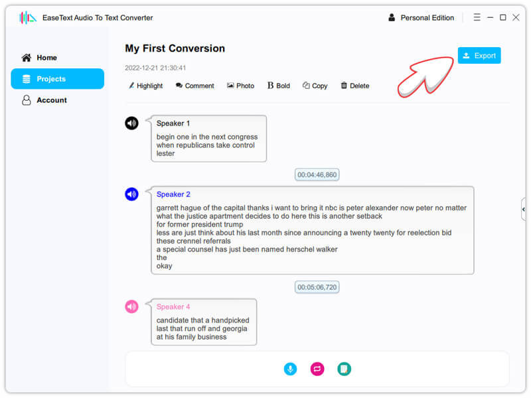Click the Copy tool
This screenshot has height=398, width=531.
pyautogui.click(x=315, y=86)
